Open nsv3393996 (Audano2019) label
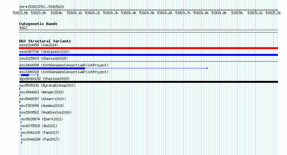 (42, 106)
